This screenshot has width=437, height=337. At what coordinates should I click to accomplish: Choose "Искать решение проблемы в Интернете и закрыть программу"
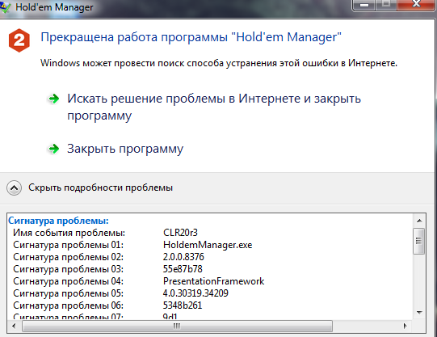click(x=214, y=107)
